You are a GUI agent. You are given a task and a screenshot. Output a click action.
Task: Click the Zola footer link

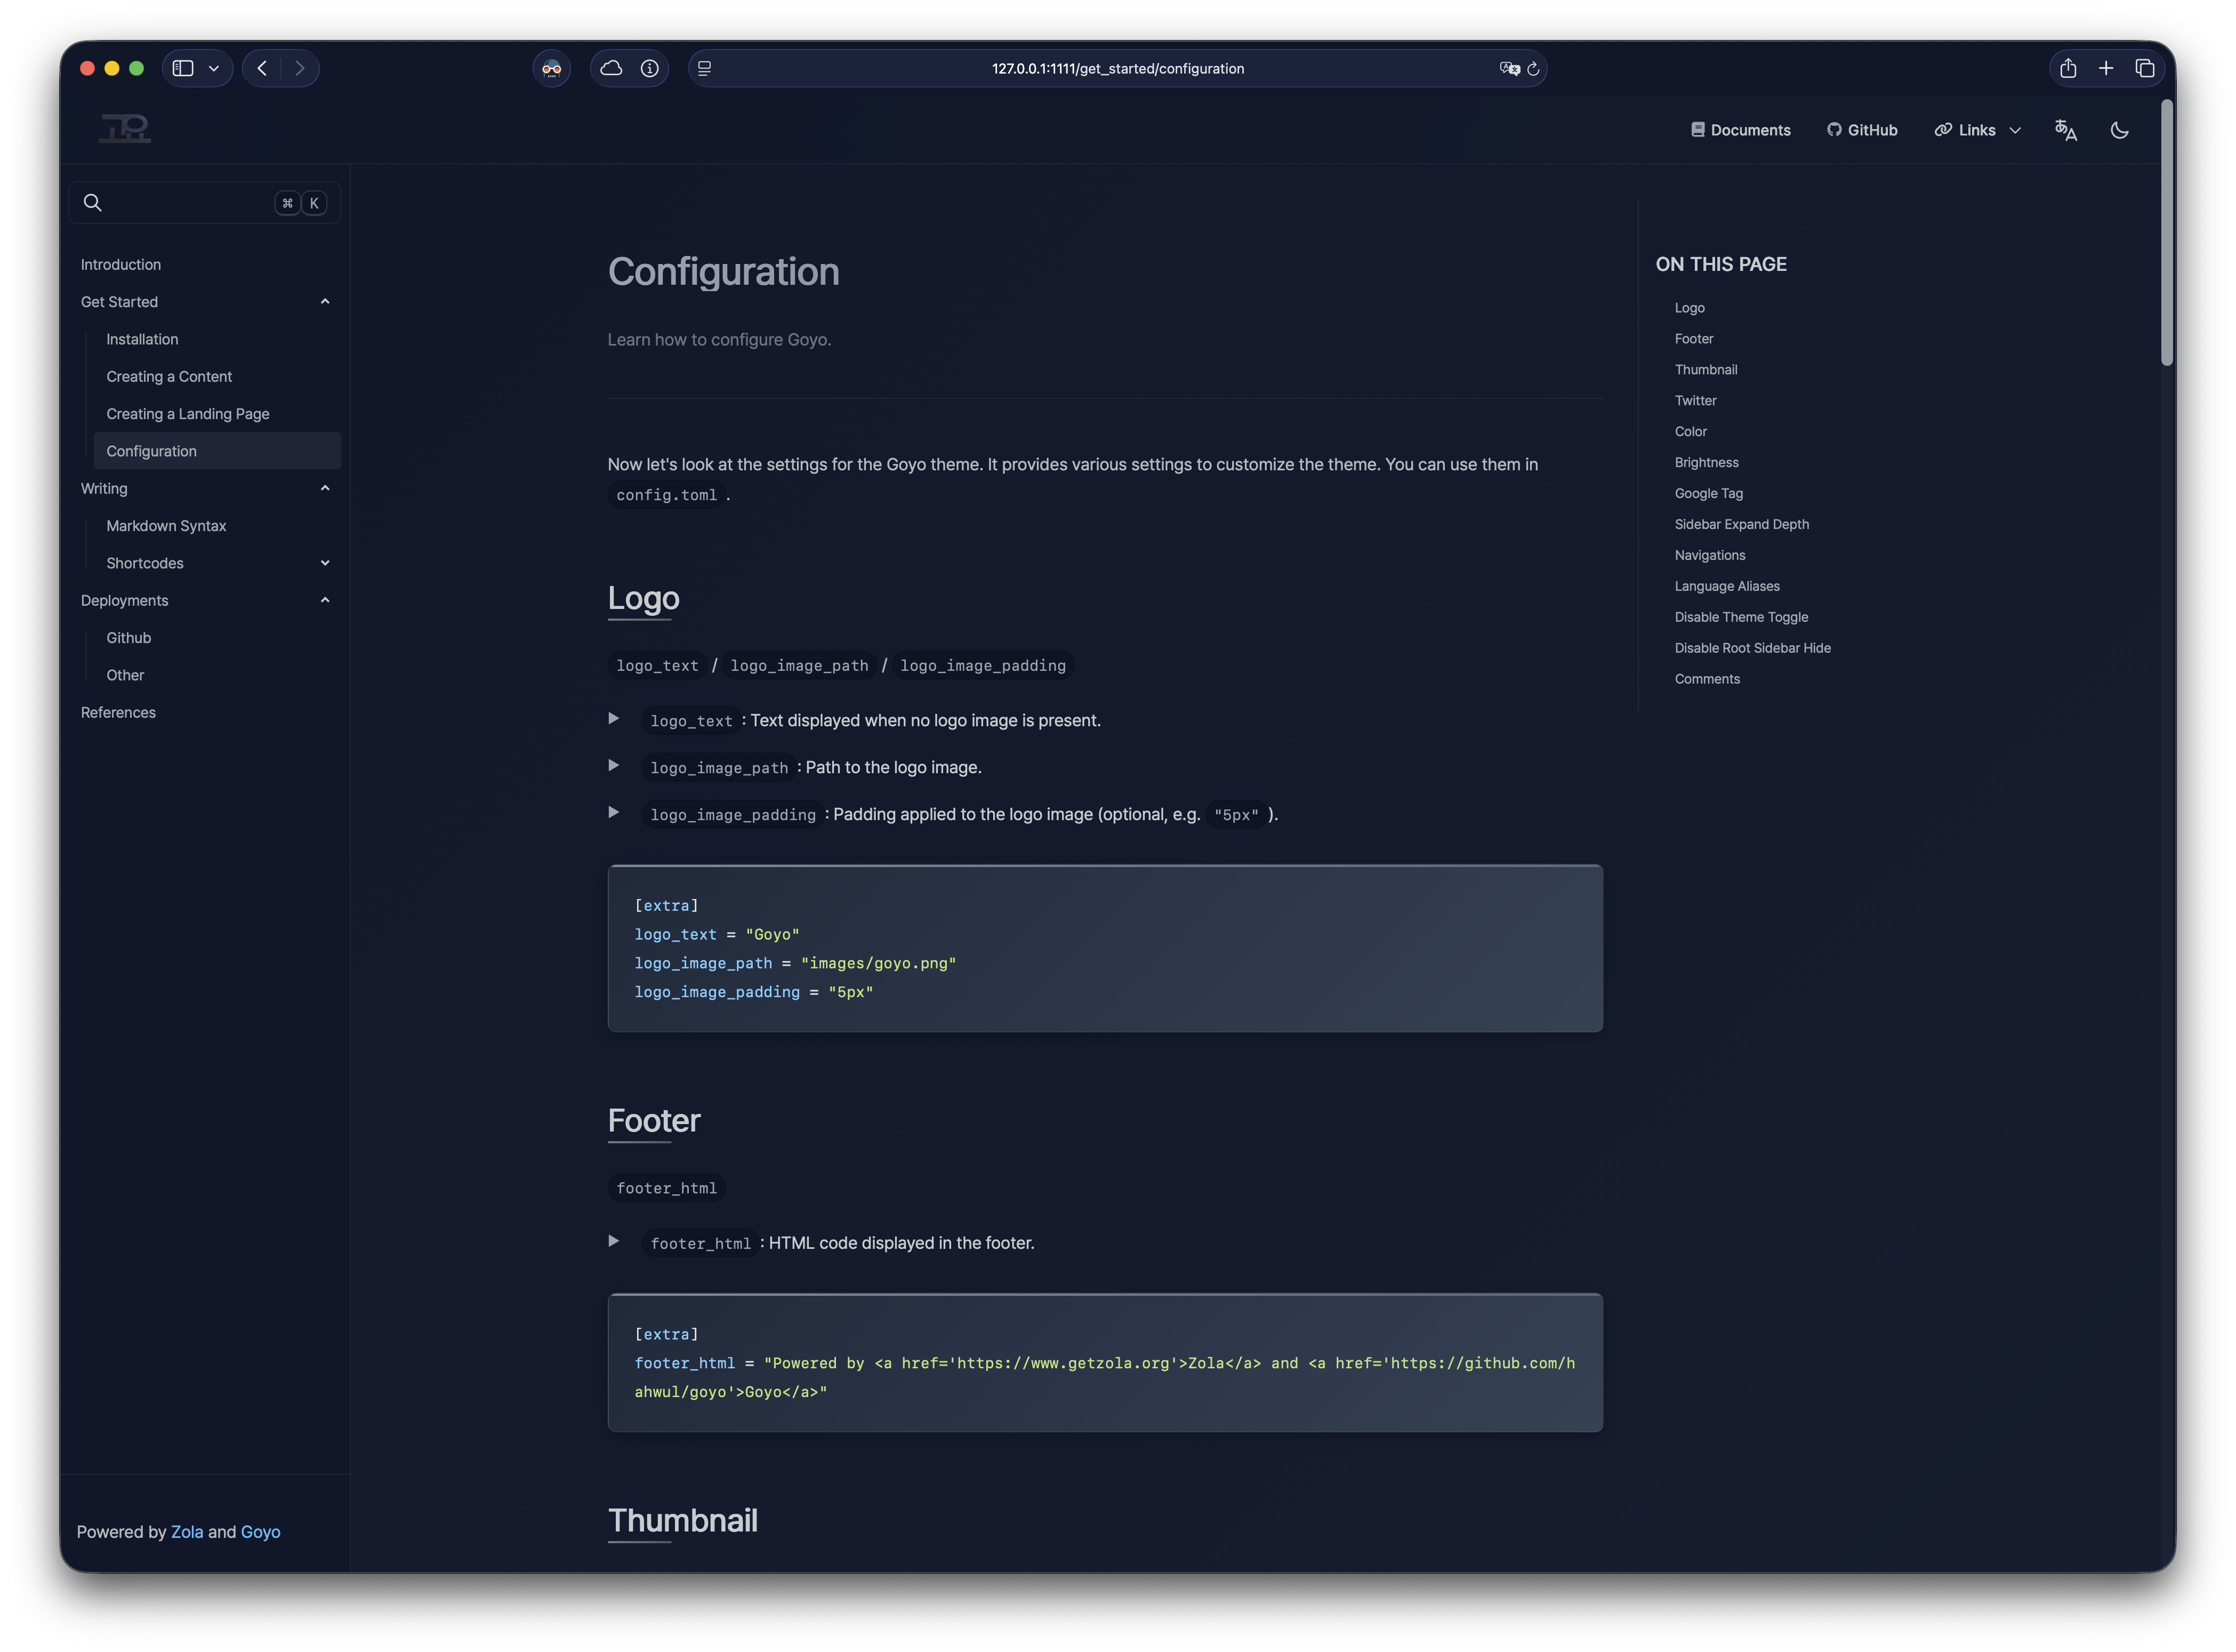pos(187,1532)
